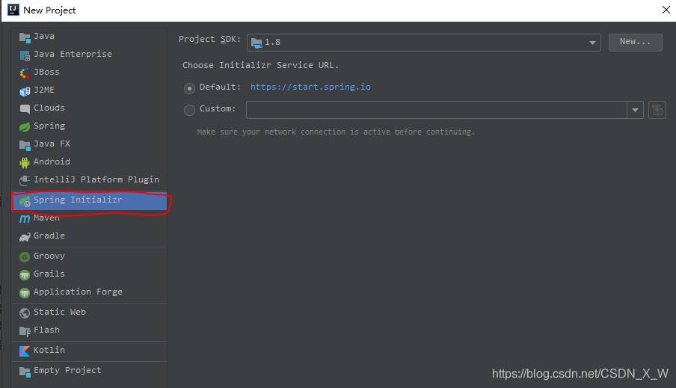This screenshot has height=388, width=676.
Task: Select Kotlin project type
Action: (x=89, y=350)
